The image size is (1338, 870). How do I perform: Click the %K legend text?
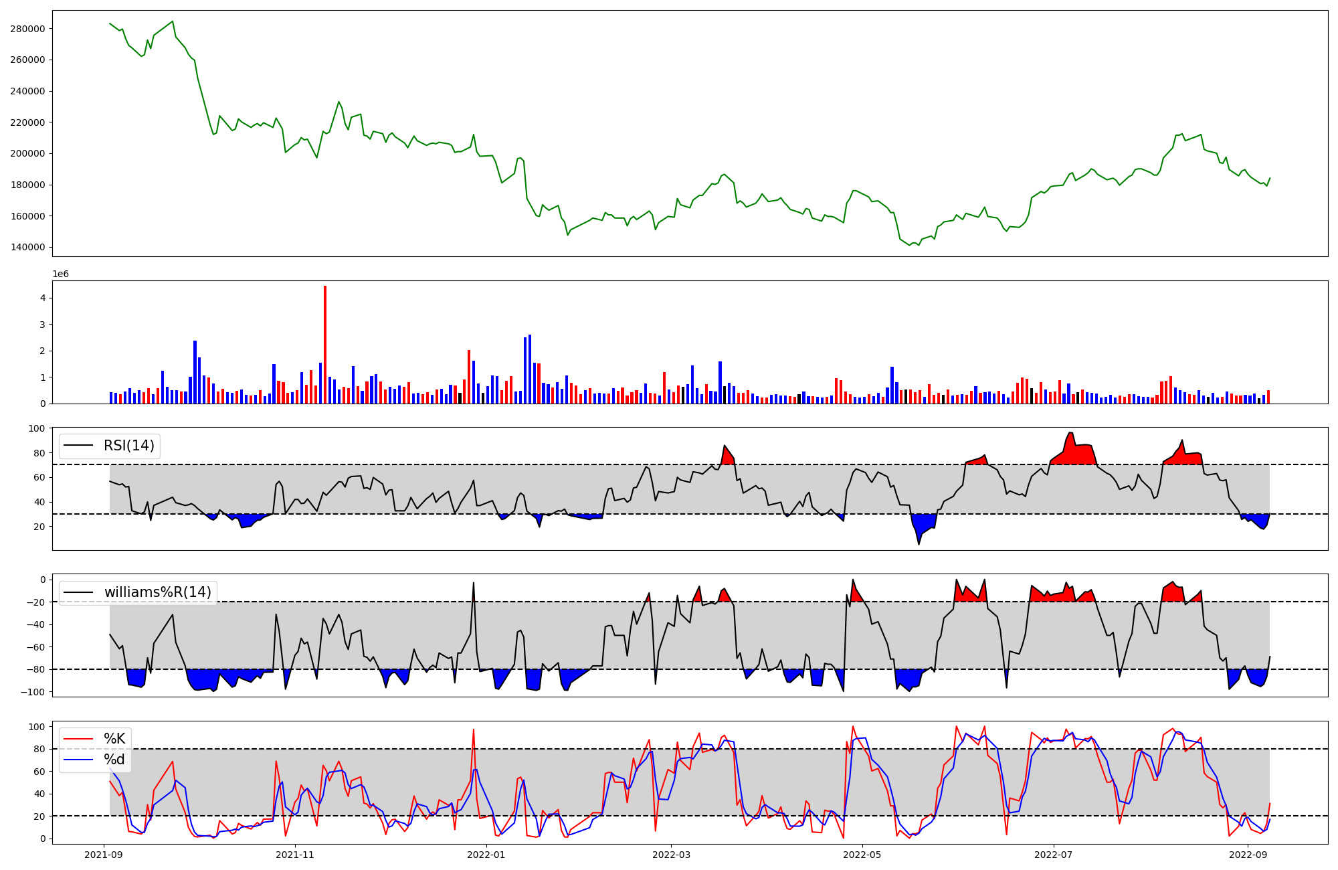(114, 739)
